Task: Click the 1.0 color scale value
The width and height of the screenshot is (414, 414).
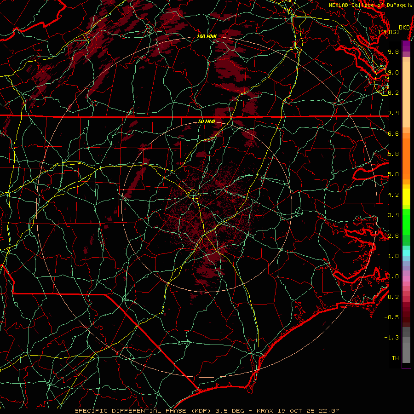Action: coord(393,276)
